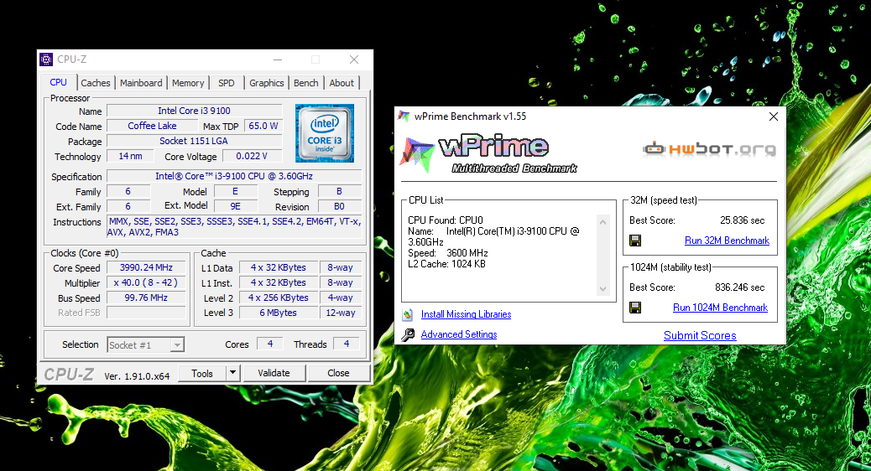Image resolution: width=871 pixels, height=471 pixels.
Task: Open the Mainboard tab in CPU-Z
Action: click(141, 83)
